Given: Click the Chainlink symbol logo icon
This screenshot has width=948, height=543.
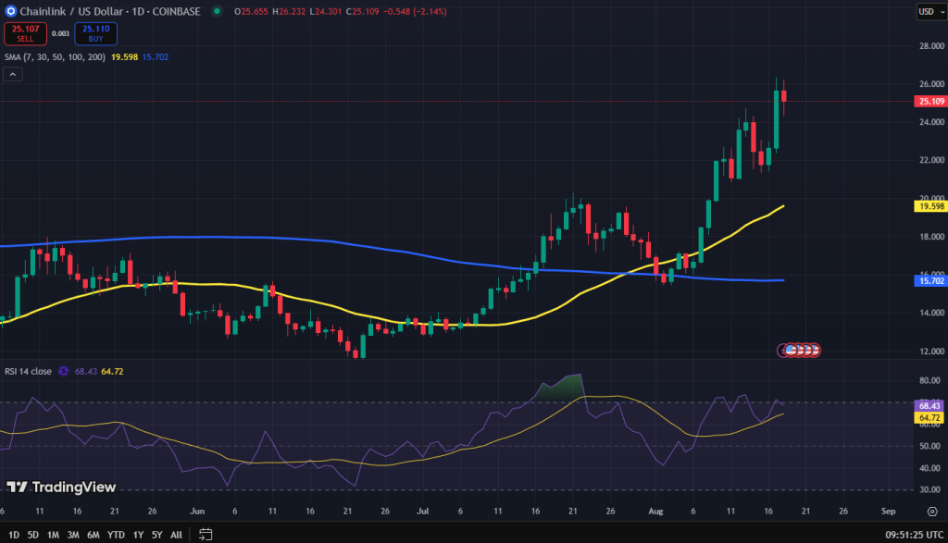Looking at the screenshot, I should coord(10,11).
